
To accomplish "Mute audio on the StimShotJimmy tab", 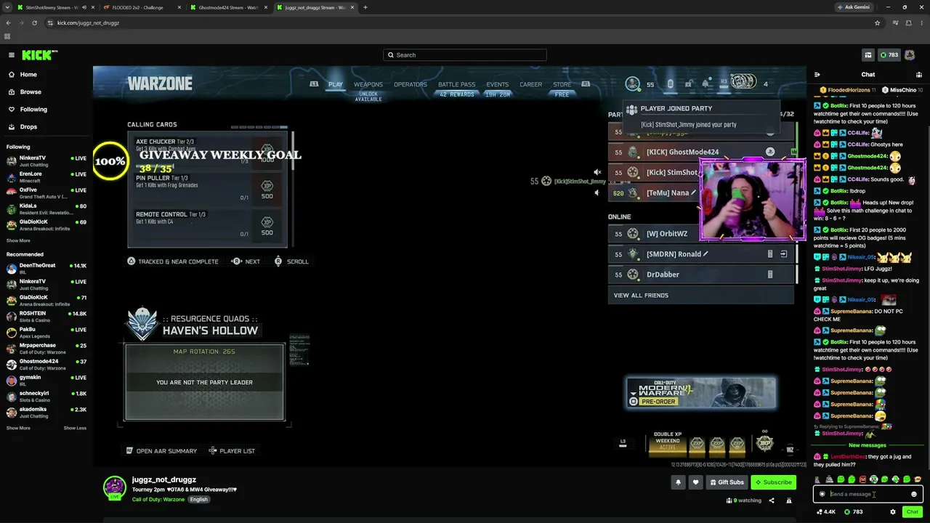I will pos(84,7).
